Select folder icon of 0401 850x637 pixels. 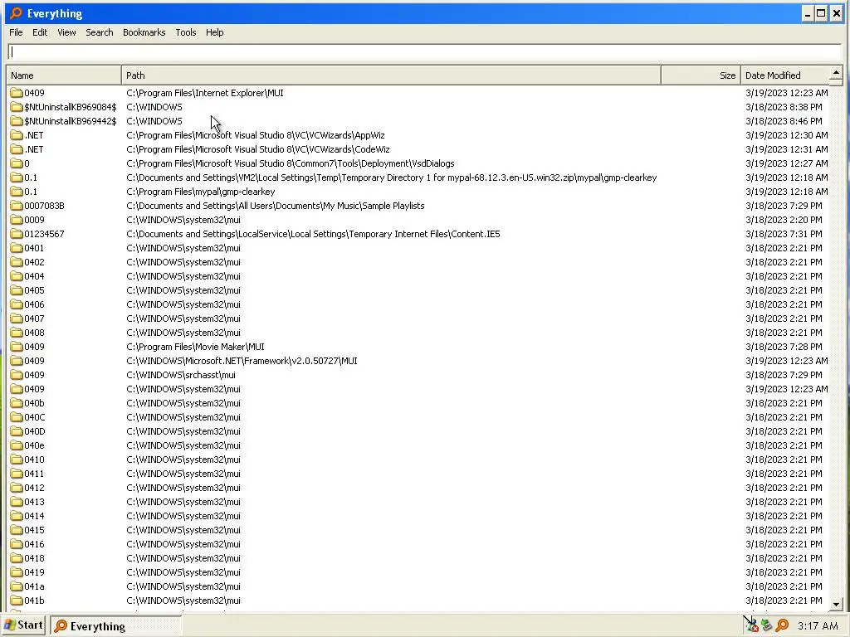17,247
